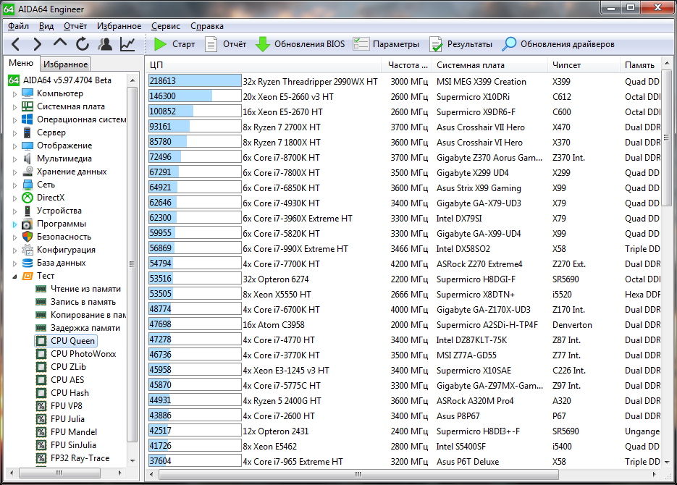Expand the Мультимедиа node arrow
677x485 pixels.
(x=14, y=159)
